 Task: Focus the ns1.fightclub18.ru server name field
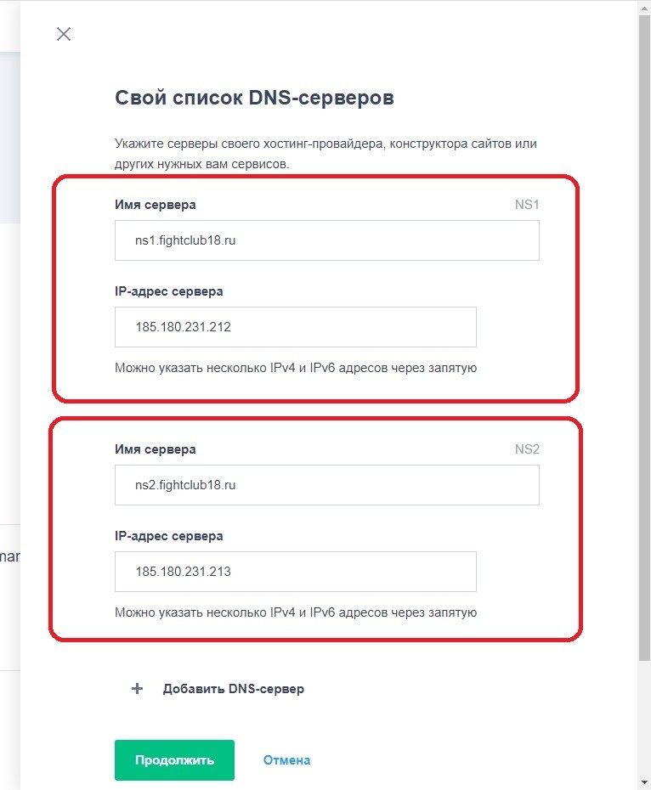(x=326, y=240)
